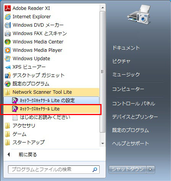Collapse Network Scanner Tool Lite folder
This screenshot has height=181, width=171.
[x=52, y=92]
